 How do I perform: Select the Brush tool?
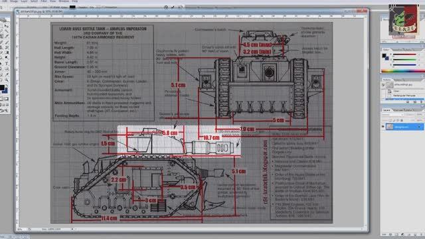[7, 42]
